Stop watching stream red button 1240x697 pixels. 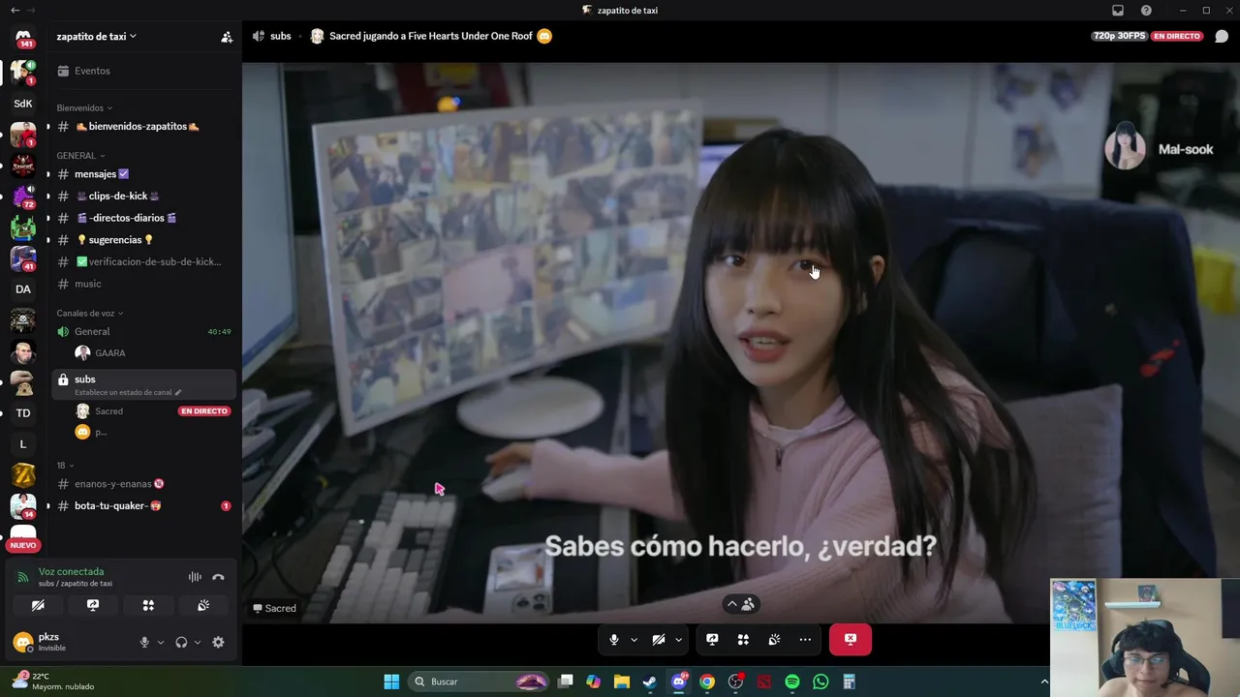pos(851,640)
